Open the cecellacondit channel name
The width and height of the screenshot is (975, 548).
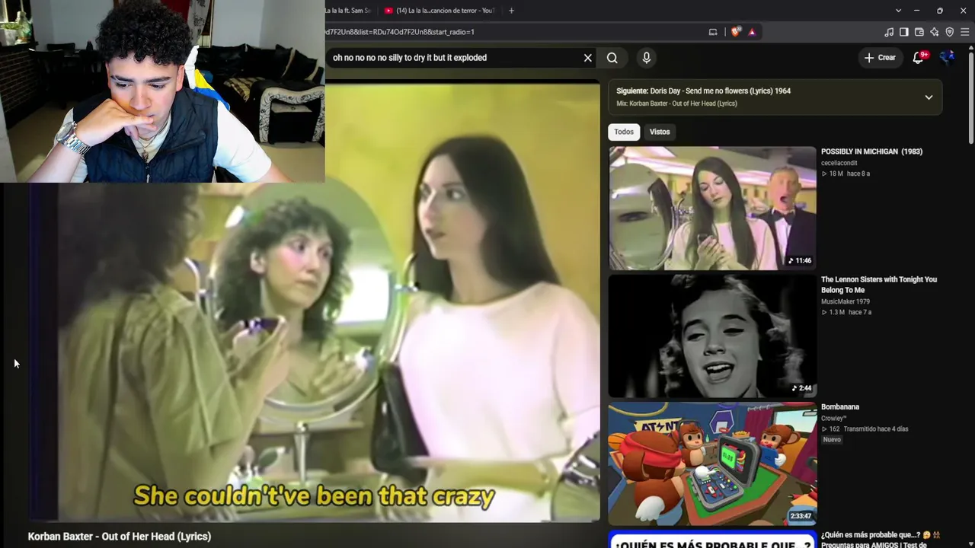[x=839, y=163]
